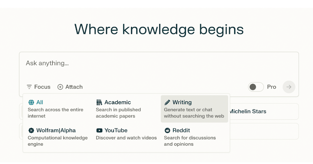The height and width of the screenshot is (164, 313).
Task: Click the Wolfram|Alpha logo icon
Action: click(31, 130)
